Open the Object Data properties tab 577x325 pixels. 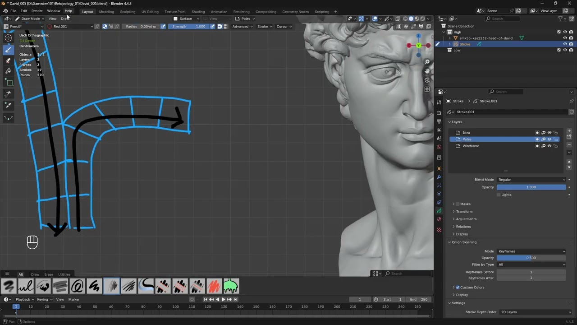click(439, 211)
